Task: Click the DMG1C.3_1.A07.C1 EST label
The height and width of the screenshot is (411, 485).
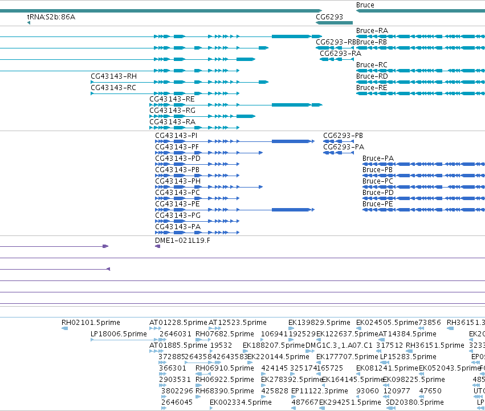Action: (x=339, y=345)
